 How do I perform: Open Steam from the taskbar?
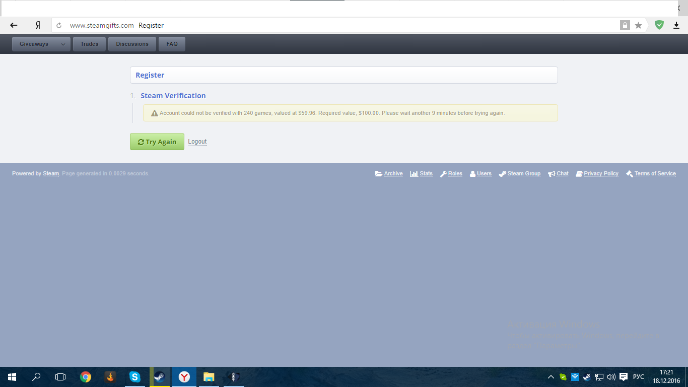point(159,377)
